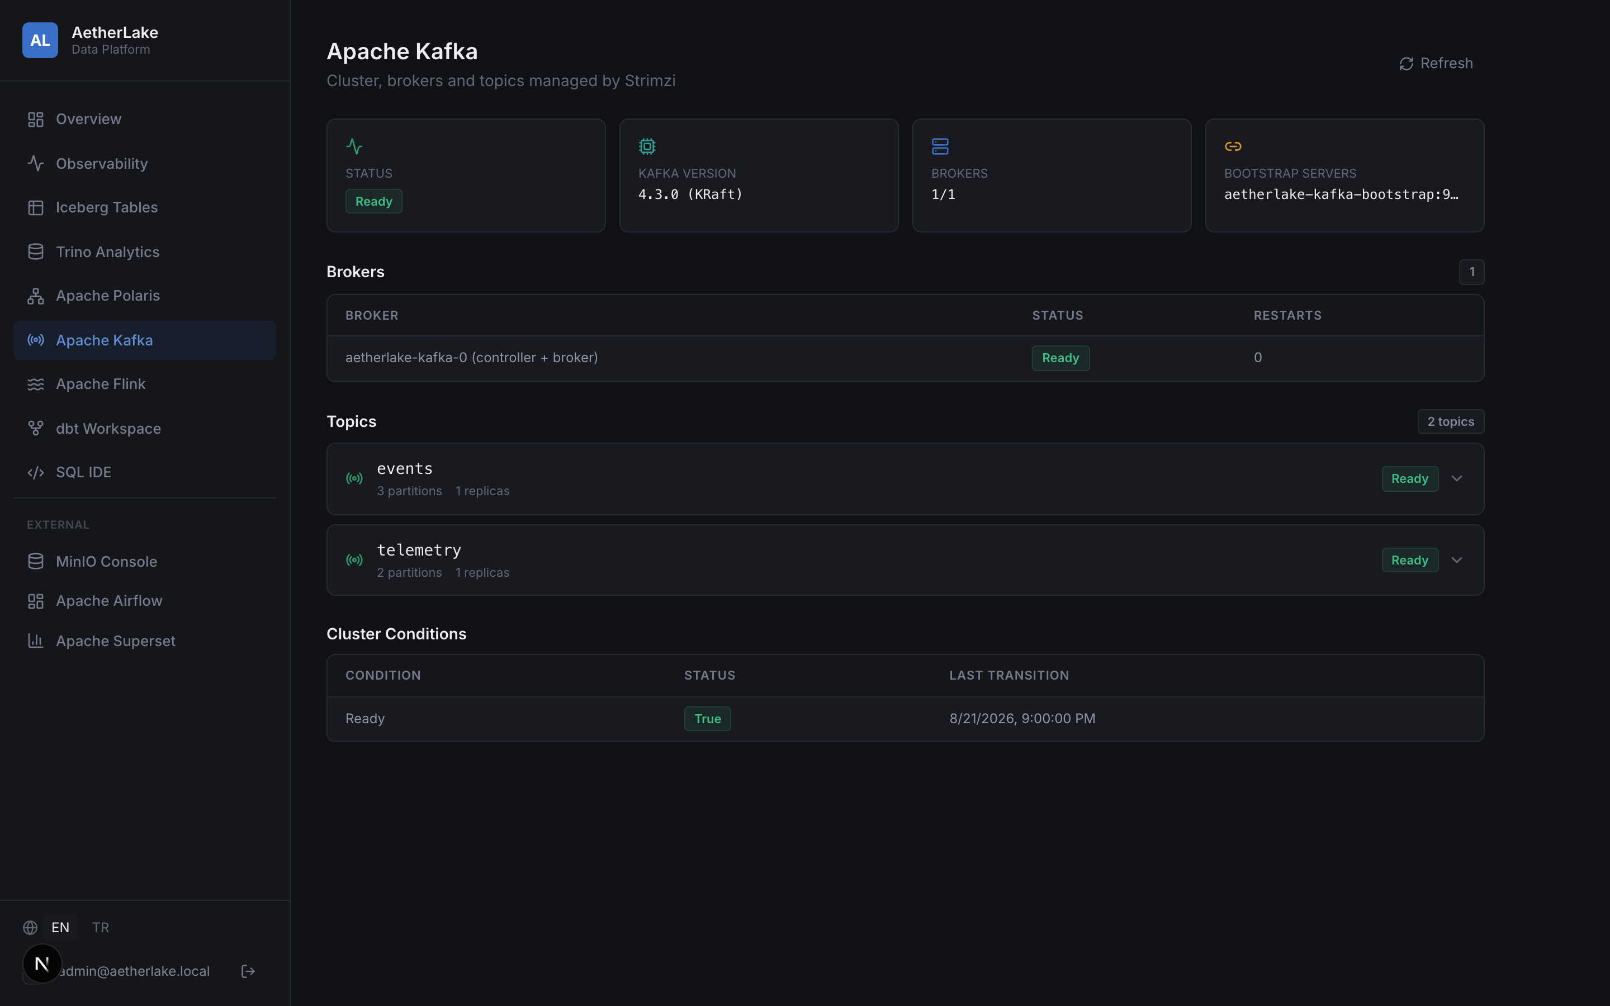
Task: Click the chip icon on Kafka Version card
Action: coord(647,146)
